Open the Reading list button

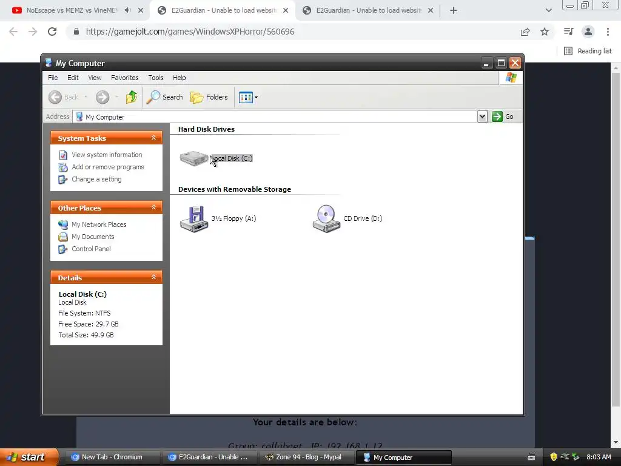588,51
